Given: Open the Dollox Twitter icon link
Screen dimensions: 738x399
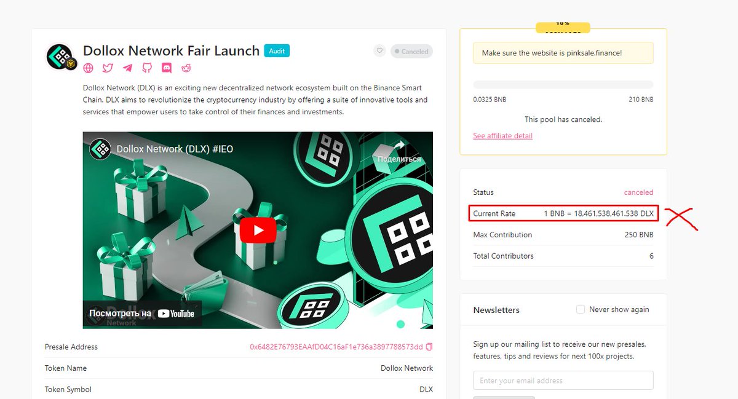Looking at the screenshot, I should [x=108, y=68].
